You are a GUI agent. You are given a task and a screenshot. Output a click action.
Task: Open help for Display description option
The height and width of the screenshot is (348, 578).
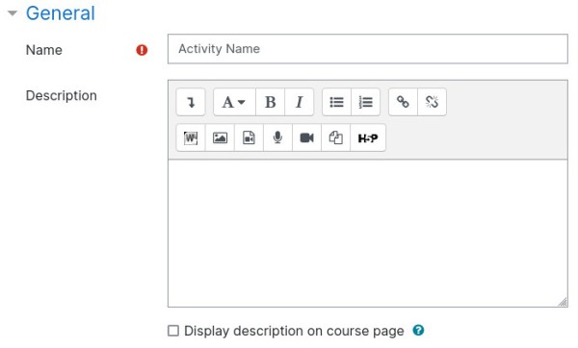click(418, 331)
